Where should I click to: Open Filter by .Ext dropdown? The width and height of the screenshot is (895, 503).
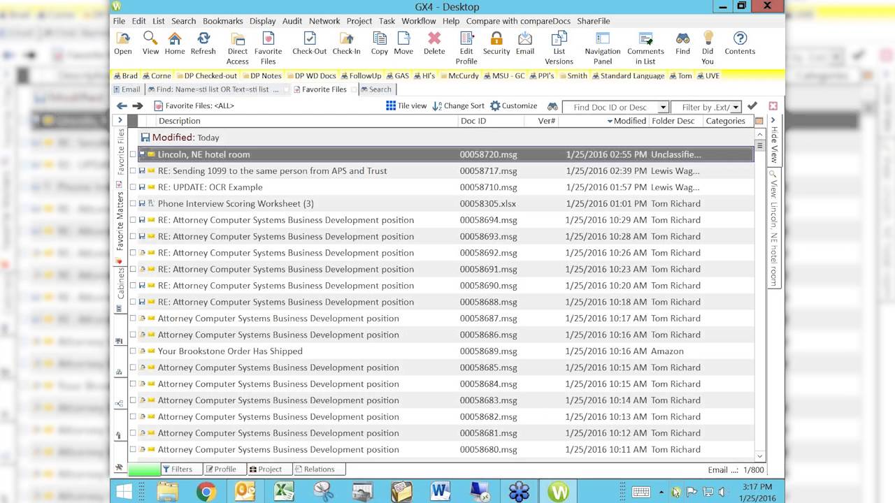(x=736, y=108)
